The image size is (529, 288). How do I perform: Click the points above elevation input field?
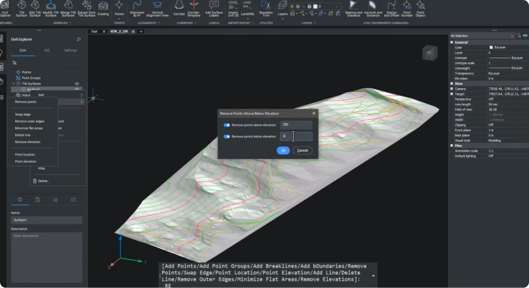coord(295,124)
